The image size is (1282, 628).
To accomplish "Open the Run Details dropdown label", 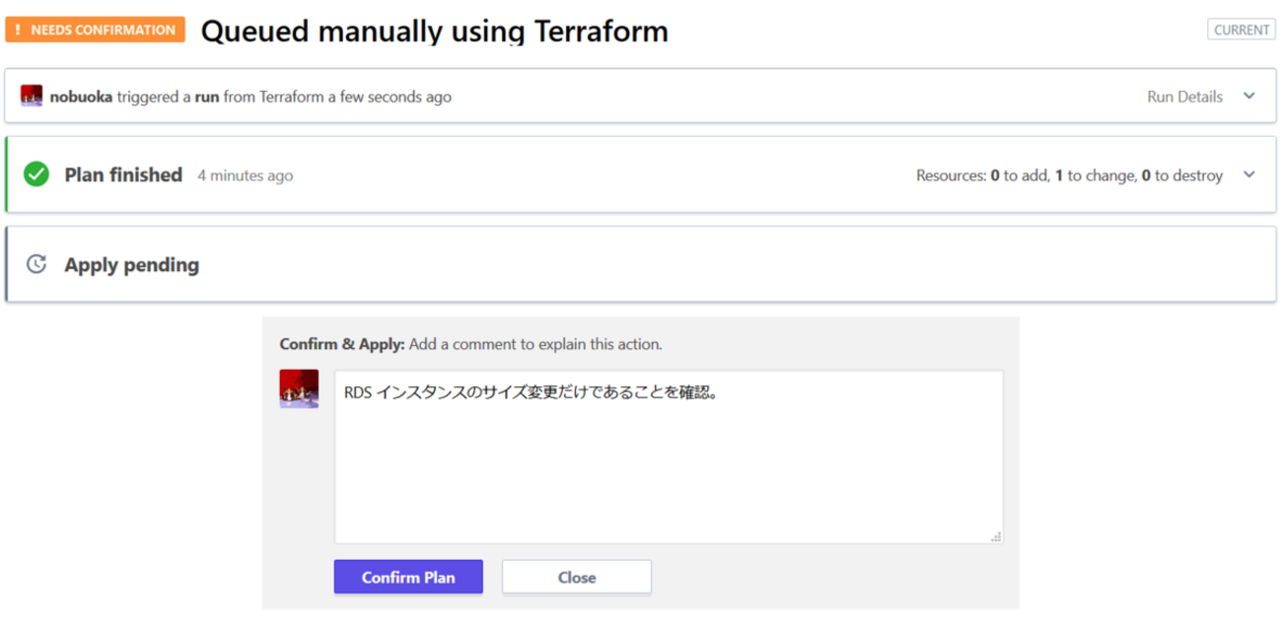I will coord(1184,97).
